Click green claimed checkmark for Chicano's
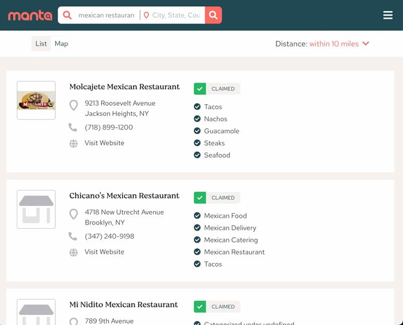The image size is (403, 325). pyautogui.click(x=200, y=198)
